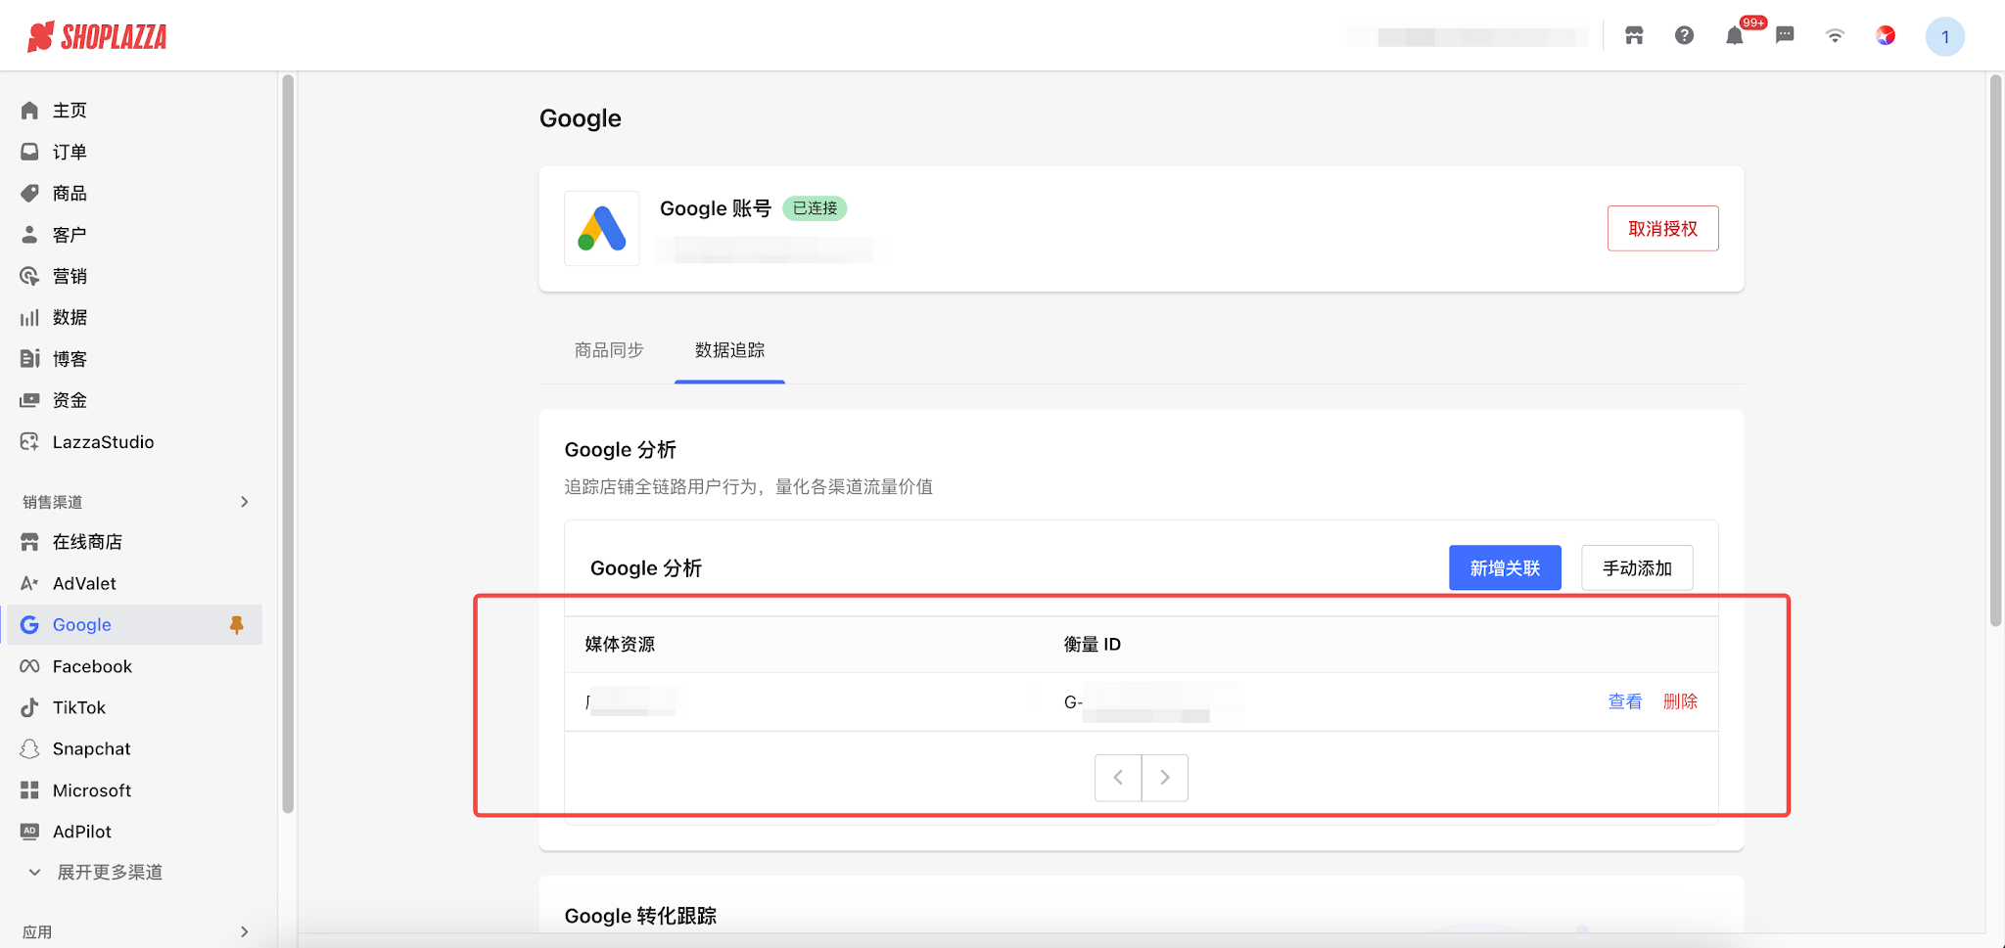Go to previous page arrow

[x=1118, y=778]
